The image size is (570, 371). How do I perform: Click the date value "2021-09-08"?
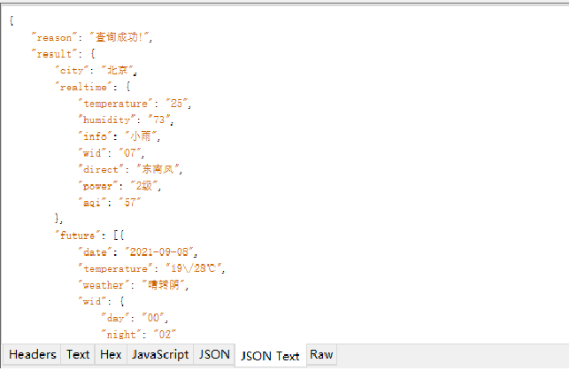pyautogui.click(x=159, y=252)
